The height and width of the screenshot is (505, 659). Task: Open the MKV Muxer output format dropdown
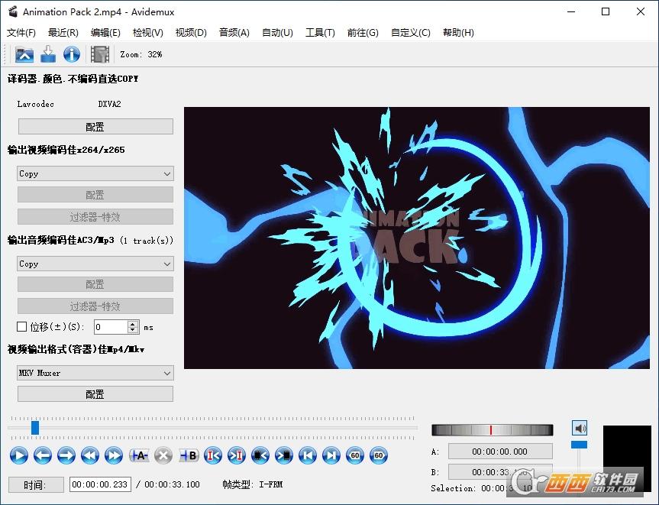click(95, 373)
